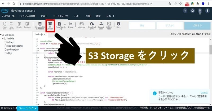Viewport: 212px width, 111px height.
Task: Fold code at line 22
Action: 39,58
